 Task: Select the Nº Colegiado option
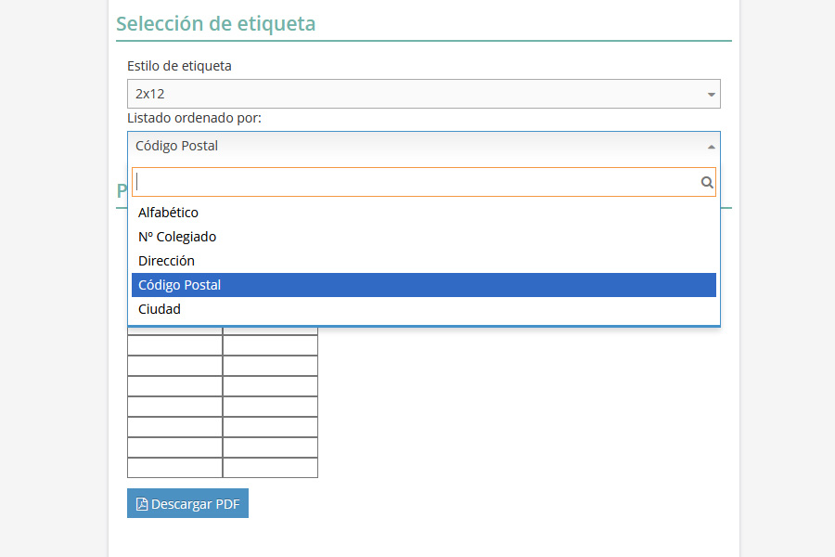(423, 237)
